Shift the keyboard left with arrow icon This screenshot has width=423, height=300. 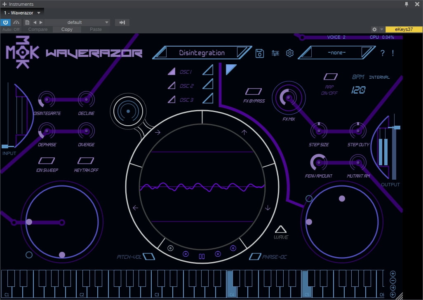(393, 295)
